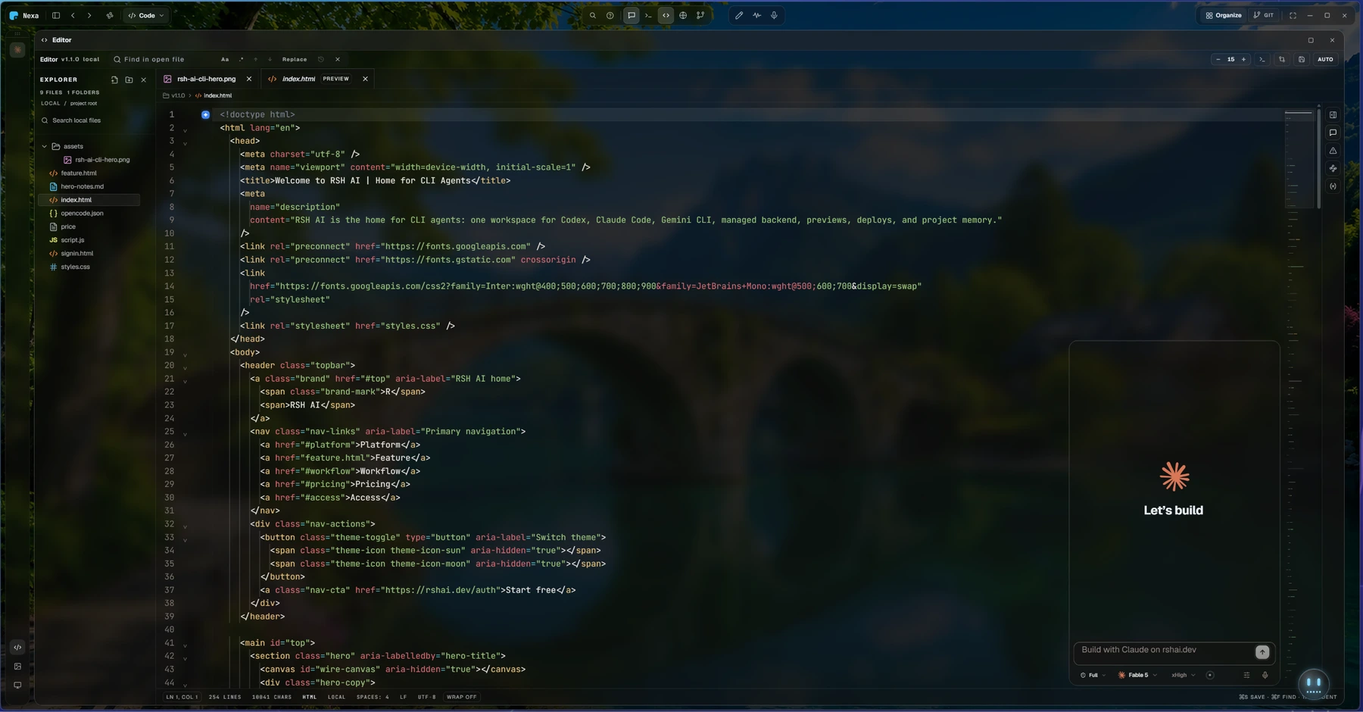Open the Fable 5 model dropdown

(1138, 675)
